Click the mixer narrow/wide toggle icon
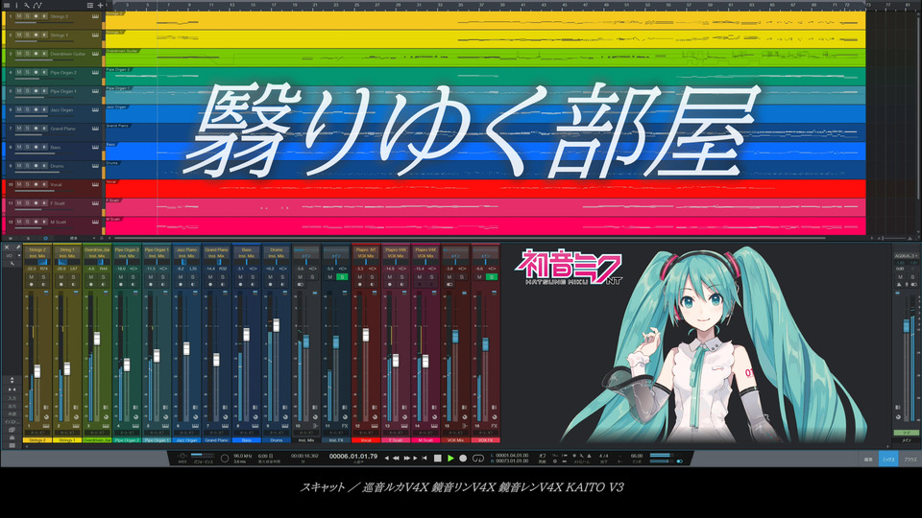Screen dimensions: 922x518 pos(12,389)
